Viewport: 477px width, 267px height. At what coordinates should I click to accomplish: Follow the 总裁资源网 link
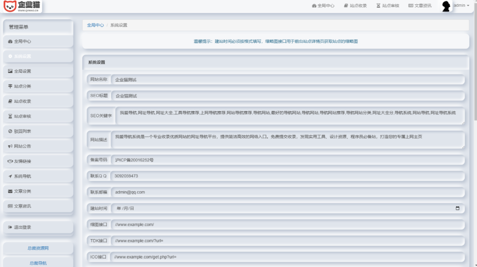click(x=38, y=248)
